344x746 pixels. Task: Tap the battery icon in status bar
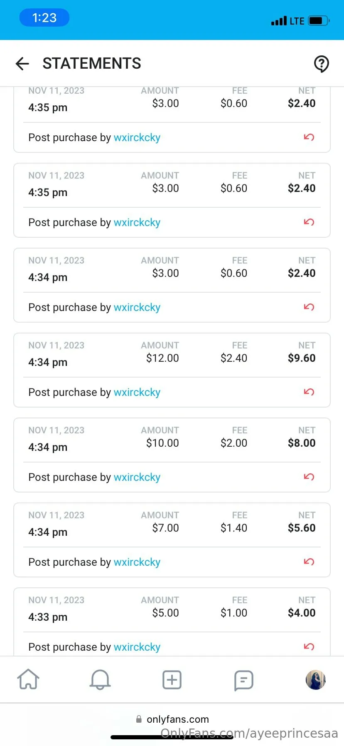[x=319, y=20]
